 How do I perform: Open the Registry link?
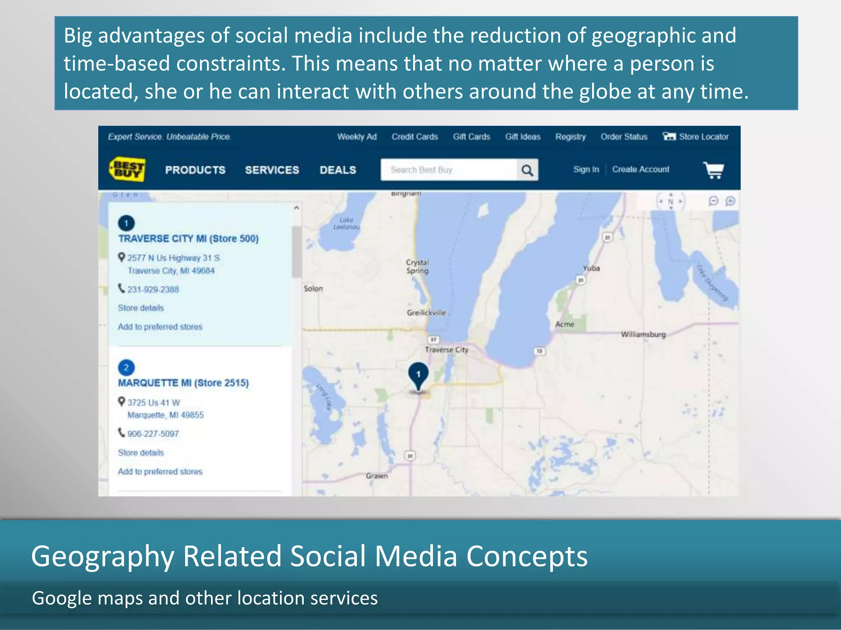570,137
